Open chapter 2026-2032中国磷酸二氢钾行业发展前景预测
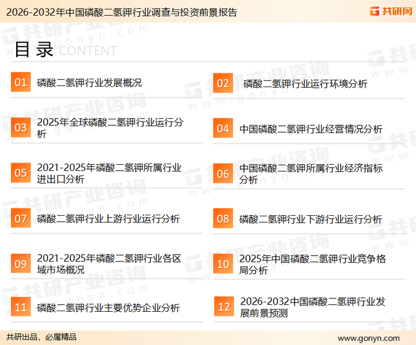 point(312,307)
